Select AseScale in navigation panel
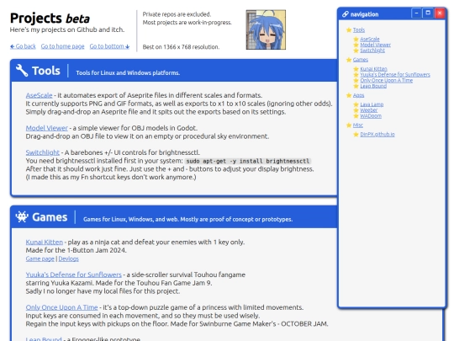The width and height of the screenshot is (454, 341). (370, 39)
